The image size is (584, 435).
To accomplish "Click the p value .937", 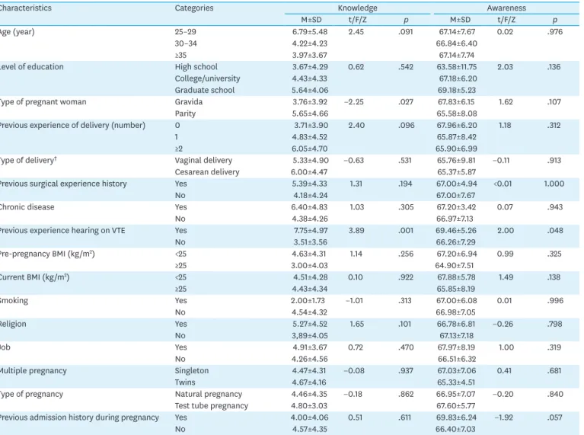I will tap(406, 370).
